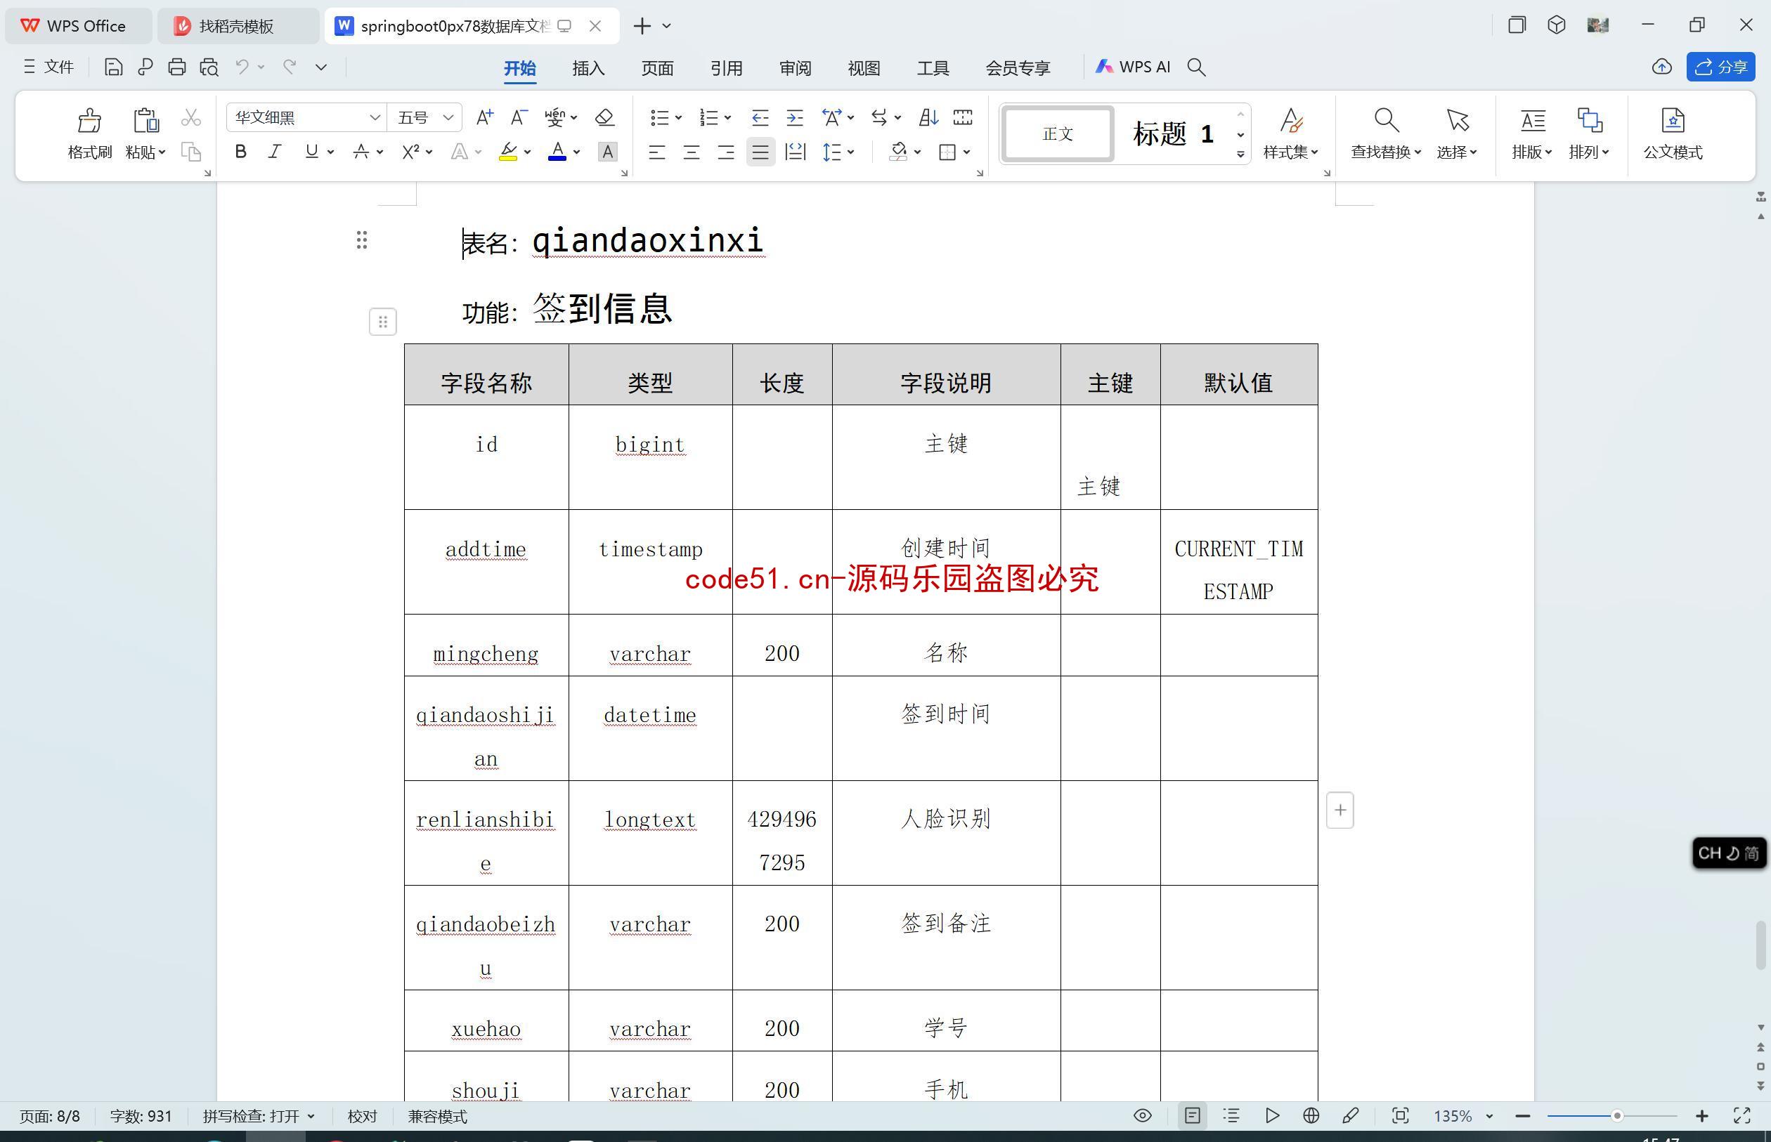Click the vertical scrollbar thumb
Screen dimensions: 1771x1142
pyautogui.click(x=1760, y=945)
